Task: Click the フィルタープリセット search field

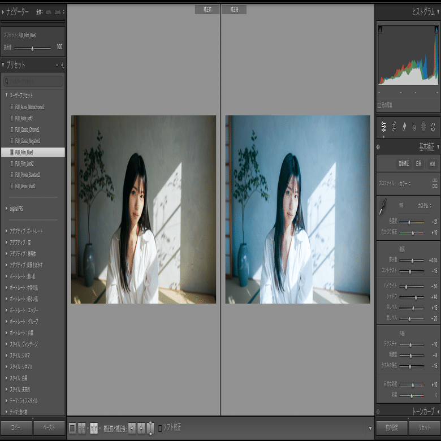Action: [33, 81]
